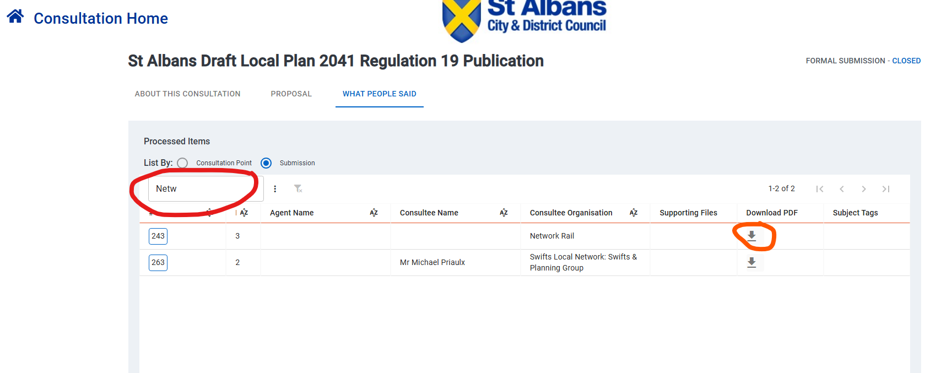The image size is (941, 373).
Task: Go to the previous page of results
Action: [x=842, y=189]
